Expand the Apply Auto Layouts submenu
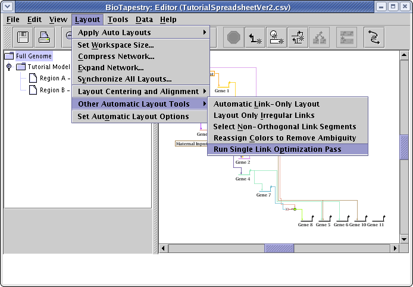Viewport: 413px width, 287px height. [140, 32]
